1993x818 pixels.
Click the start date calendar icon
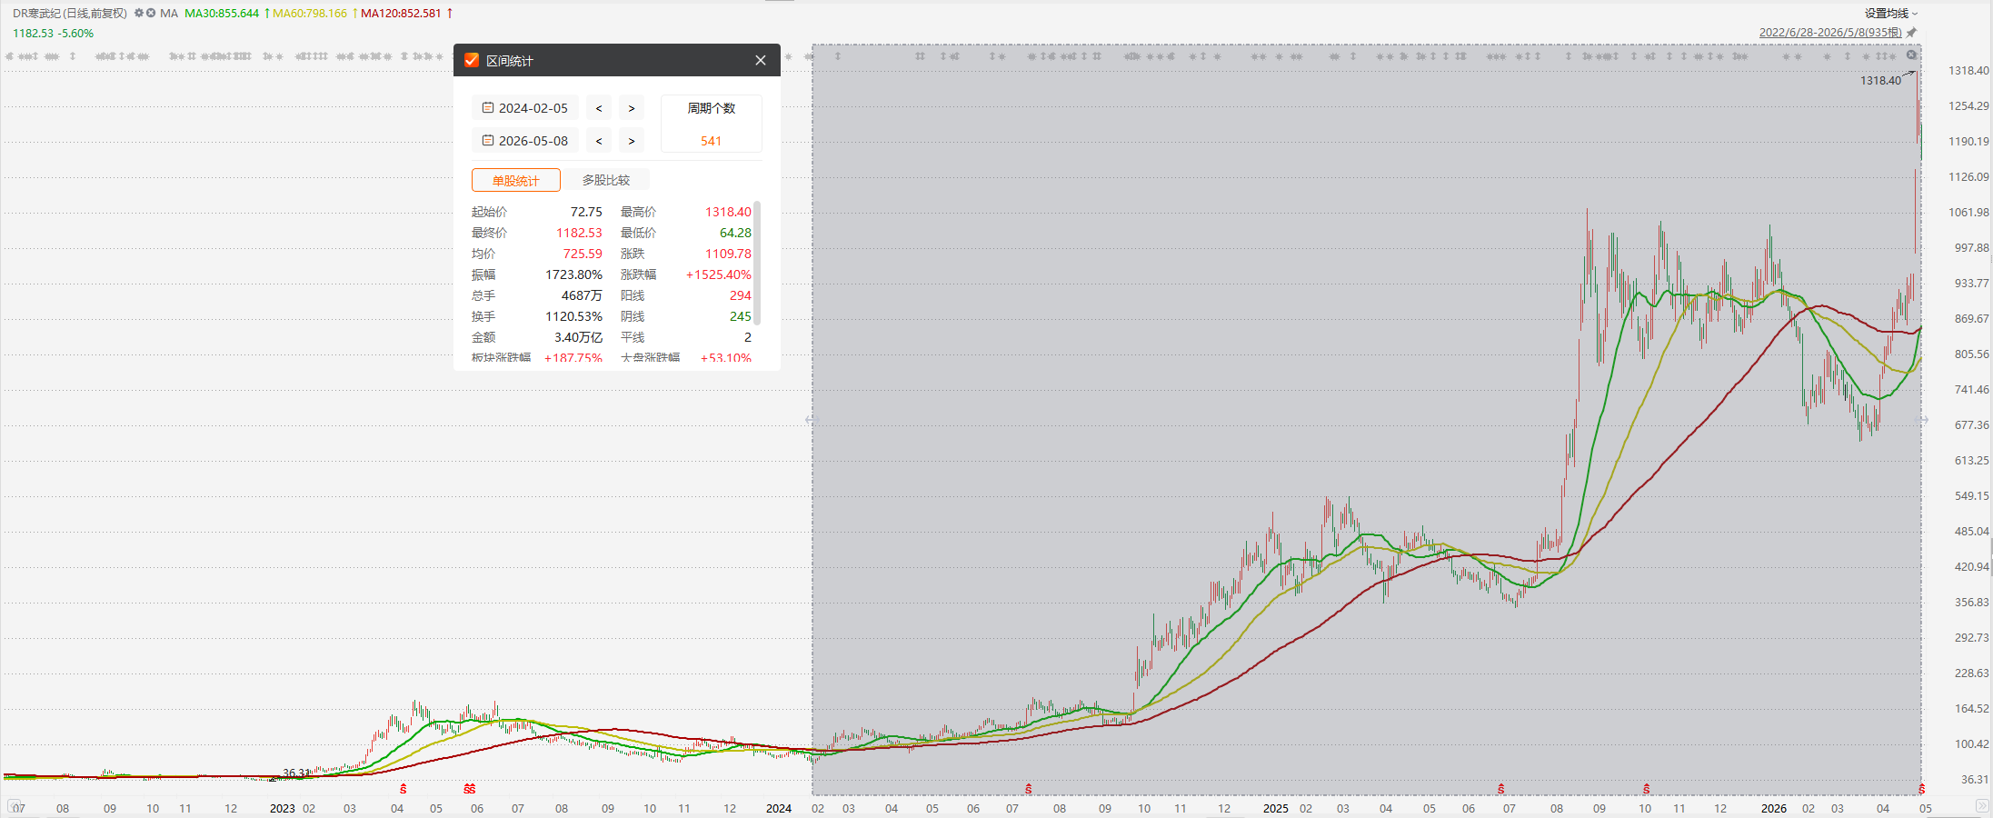(488, 108)
